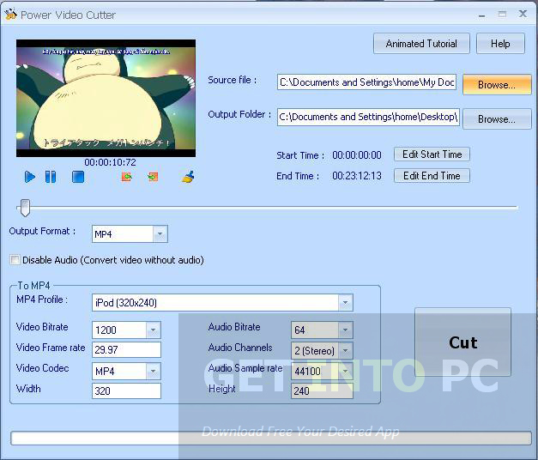Screen dimensions: 538x460
Task: Open the Animated Tutorial
Action: pos(421,44)
